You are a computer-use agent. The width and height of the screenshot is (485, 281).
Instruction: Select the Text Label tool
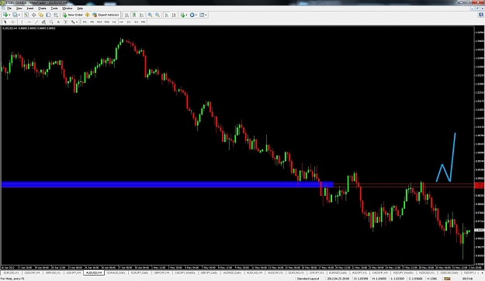click(66, 22)
